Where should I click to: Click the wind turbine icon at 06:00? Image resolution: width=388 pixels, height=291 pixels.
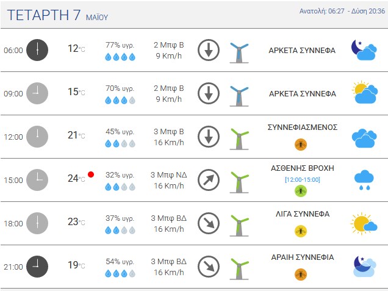(239, 52)
